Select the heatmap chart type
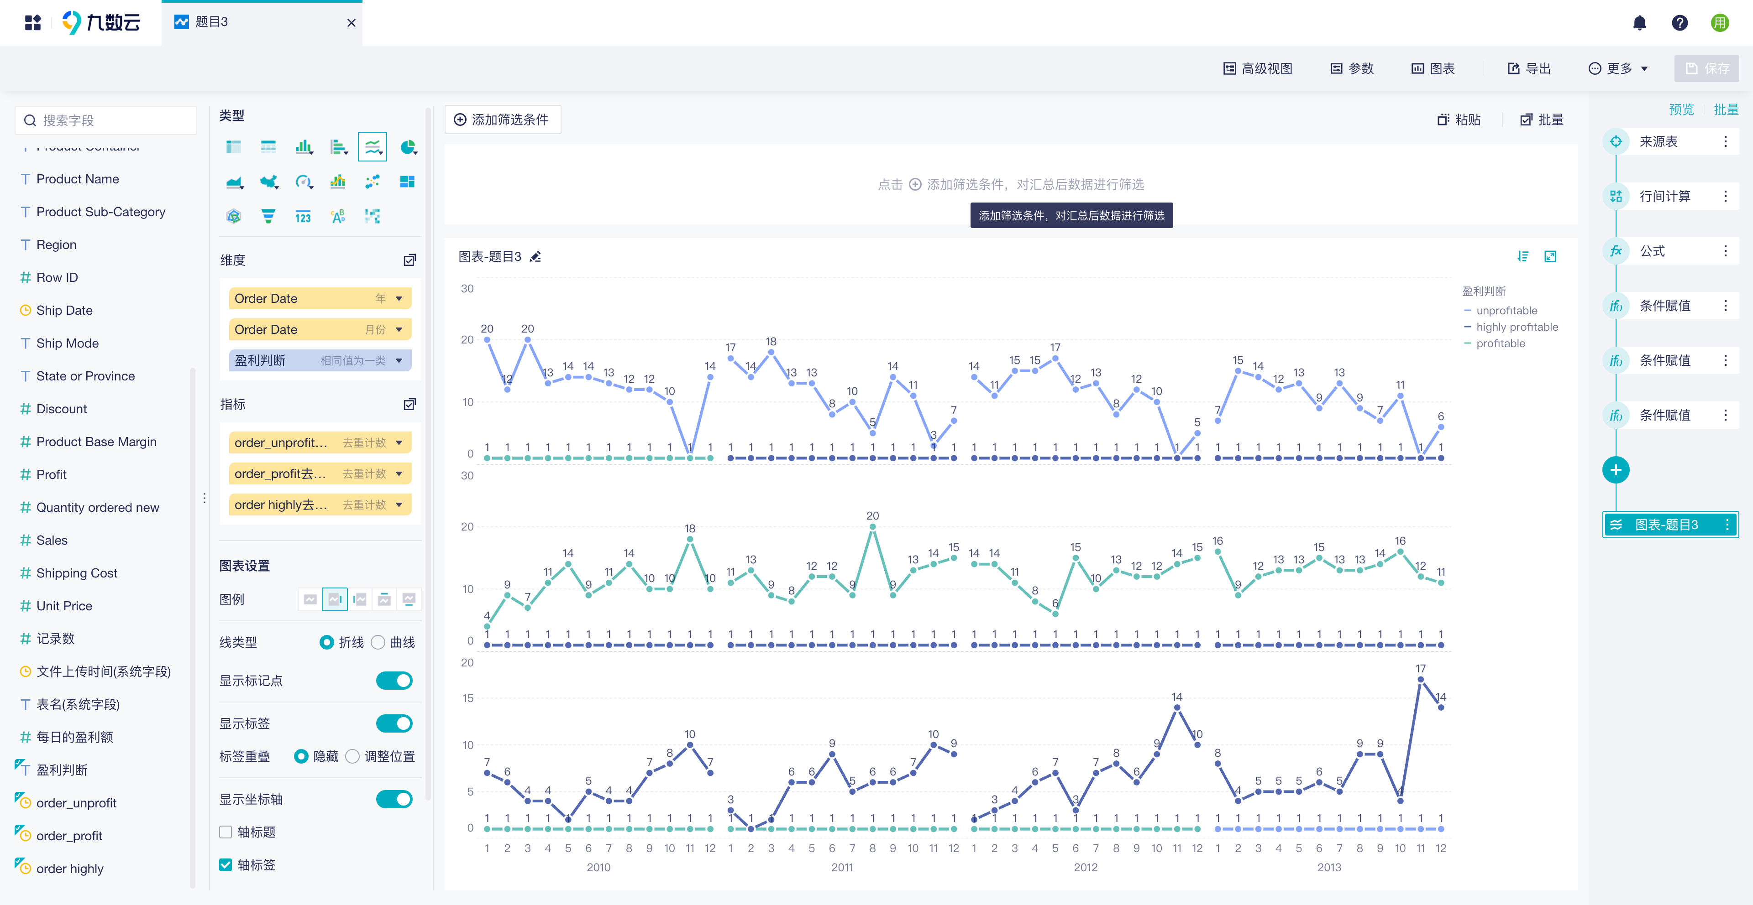Image resolution: width=1753 pixels, height=905 pixels. 372,216
